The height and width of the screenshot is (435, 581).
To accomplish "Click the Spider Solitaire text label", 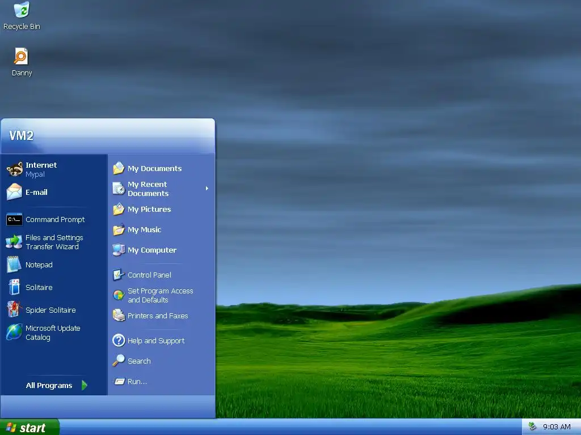I will pyautogui.click(x=50, y=310).
